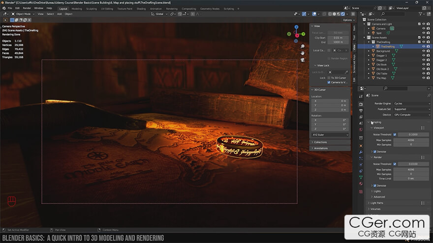Click Render Max Samples field

point(411,170)
